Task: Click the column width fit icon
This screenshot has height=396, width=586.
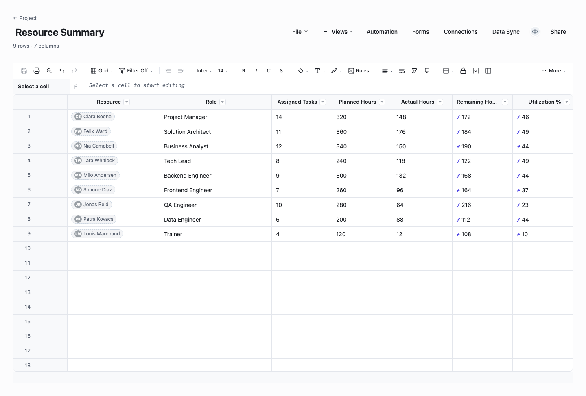Action: pyautogui.click(x=476, y=71)
